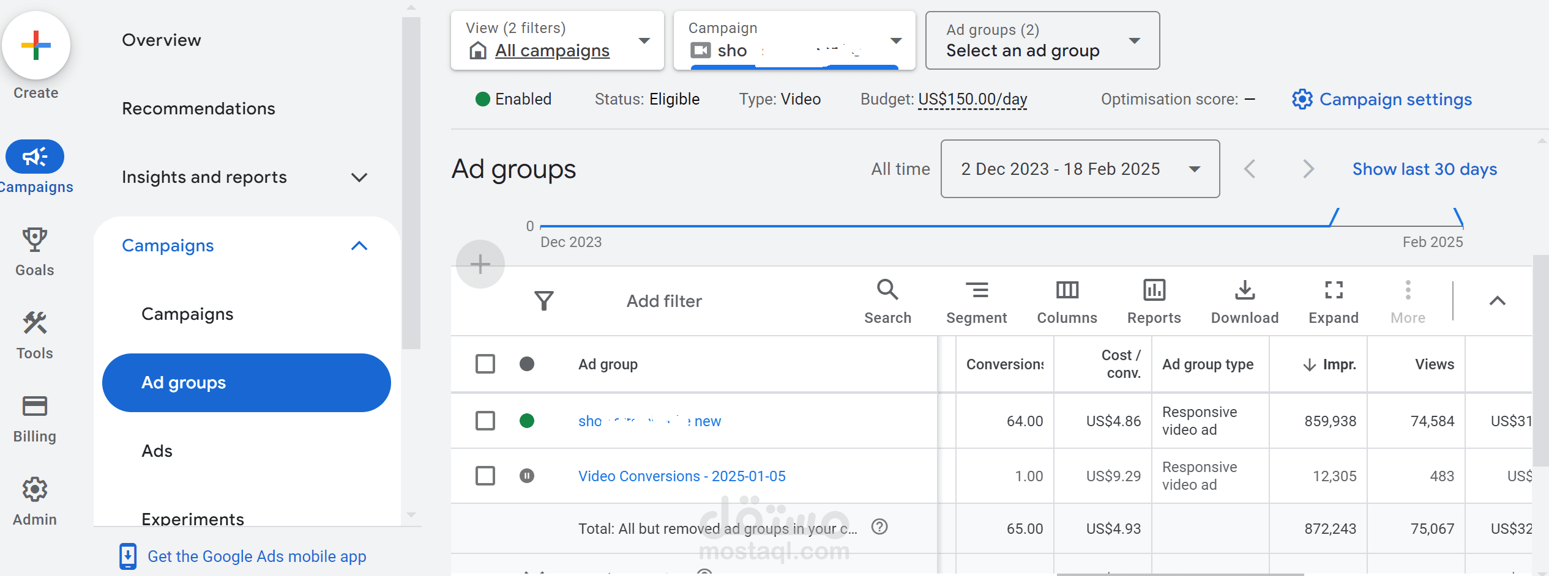
Task: Click the mobile app download icon
Action: pos(128,556)
